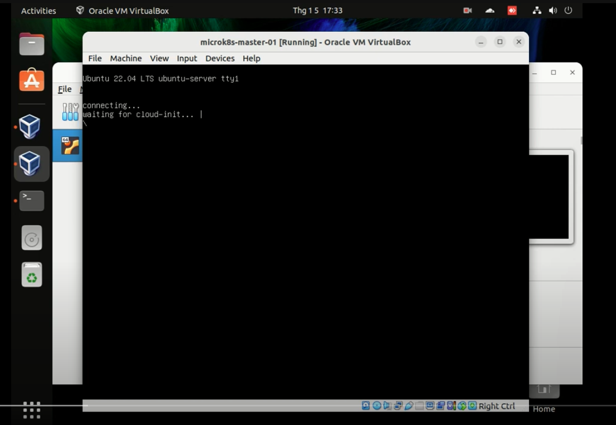The width and height of the screenshot is (616, 425).
Task: Click the hard disk activity icon in VirtualBox status bar
Action: 365,406
